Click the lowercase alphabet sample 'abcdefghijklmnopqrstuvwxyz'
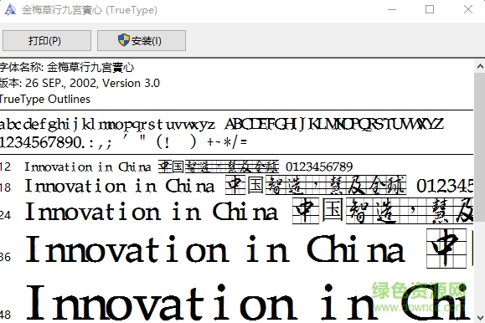 pyautogui.click(x=107, y=125)
